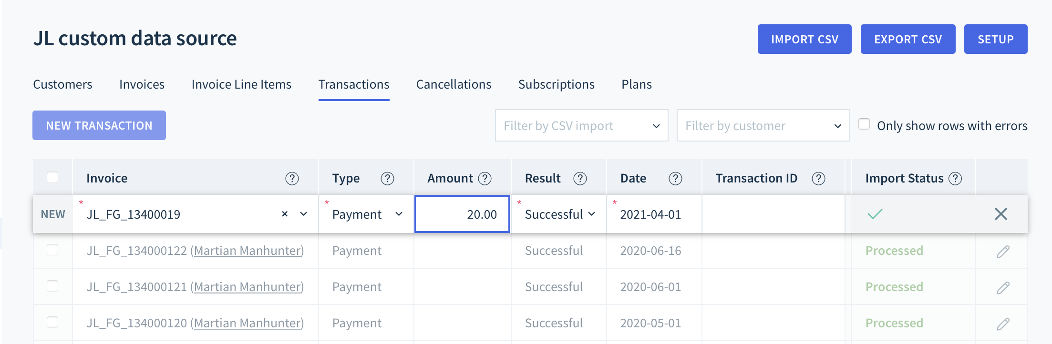Edit the JL_FG_134000122 transaction with pencil icon
Screen dimensions: 1052x344
pos(1003,251)
